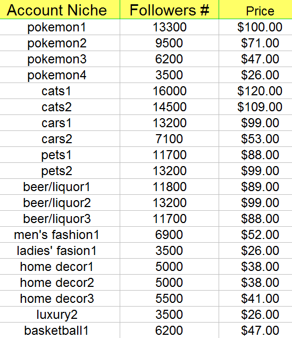Click the pets1 niche cell

coord(60,155)
